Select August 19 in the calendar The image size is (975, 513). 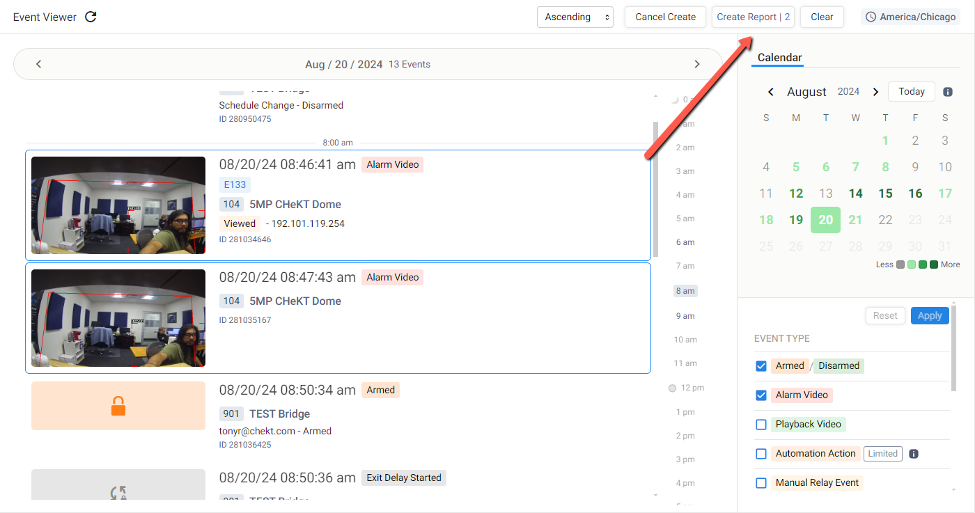[796, 220]
